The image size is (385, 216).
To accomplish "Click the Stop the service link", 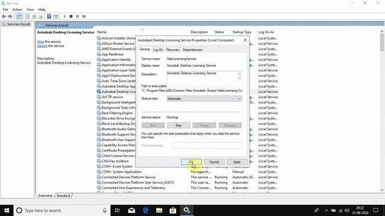I will pos(40,41).
